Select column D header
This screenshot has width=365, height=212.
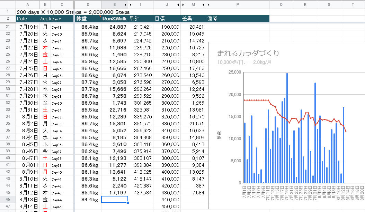click(x=88, y=4)
